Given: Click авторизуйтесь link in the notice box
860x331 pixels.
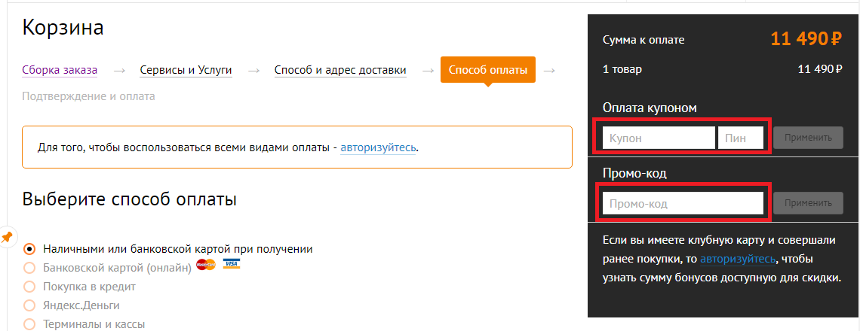Looking at the screenshot, I should pos(377,147).
